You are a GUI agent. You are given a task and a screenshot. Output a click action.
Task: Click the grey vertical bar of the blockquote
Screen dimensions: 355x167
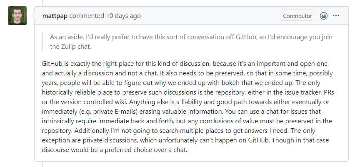tap(42, 41)
